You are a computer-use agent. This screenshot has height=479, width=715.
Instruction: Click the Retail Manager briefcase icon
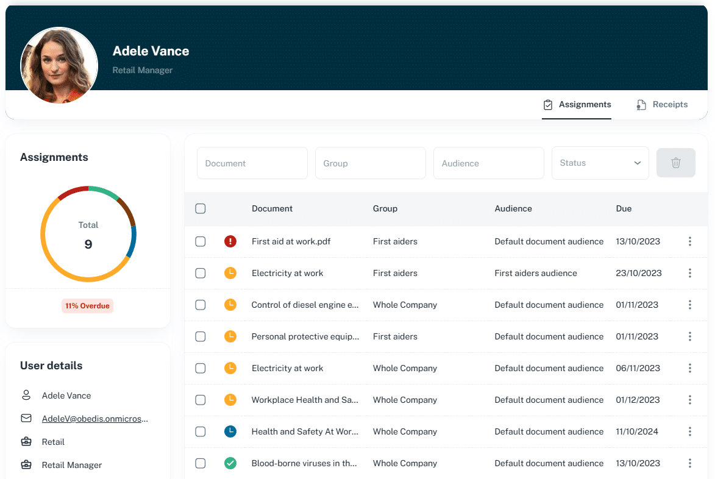coord(26,464)
